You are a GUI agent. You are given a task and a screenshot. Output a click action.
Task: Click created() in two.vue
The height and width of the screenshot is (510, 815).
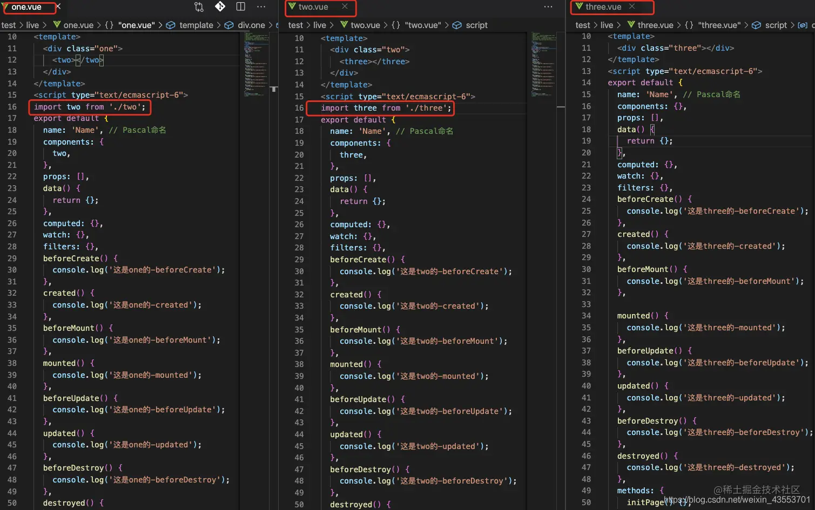coord(351,295)
